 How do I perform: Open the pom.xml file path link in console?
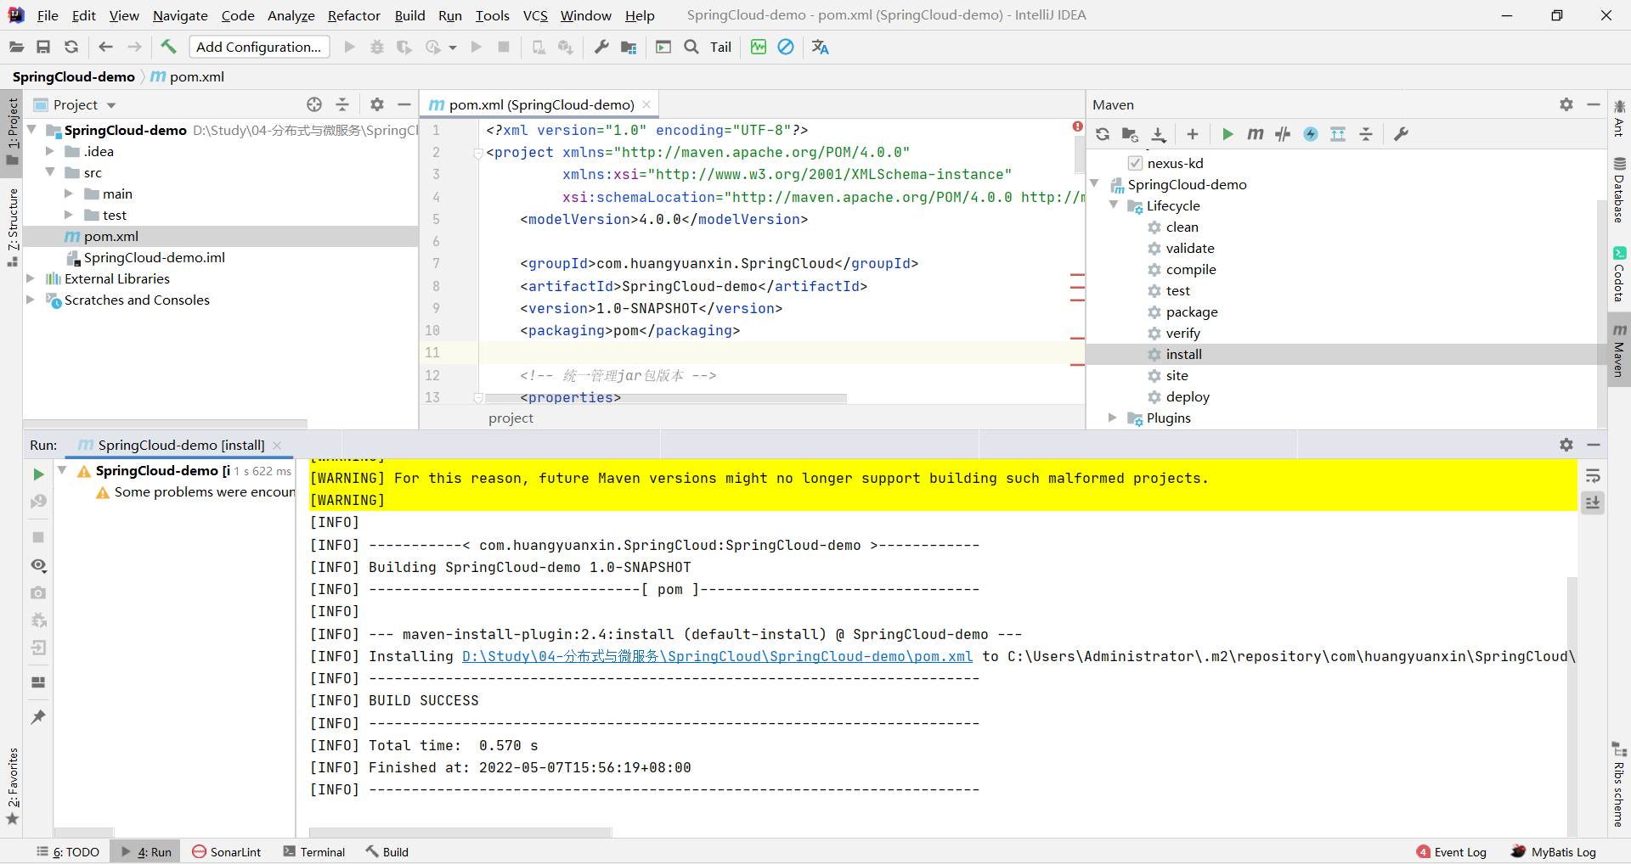tap(717, 656)
